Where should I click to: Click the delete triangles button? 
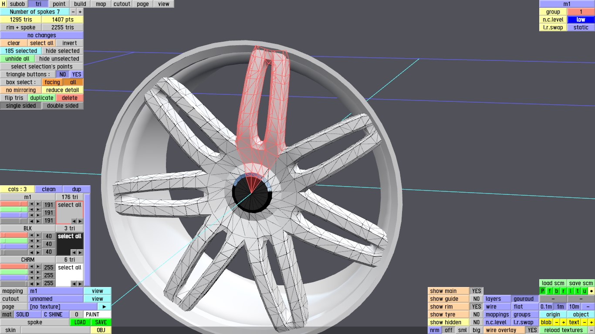click(x=70, y=98)
